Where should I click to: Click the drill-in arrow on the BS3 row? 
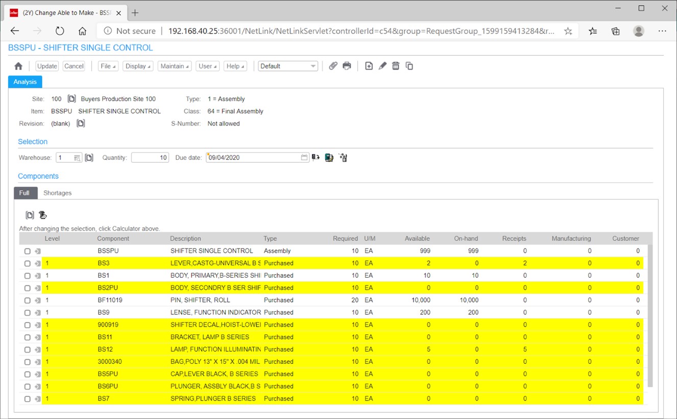[x=37, y=263]
